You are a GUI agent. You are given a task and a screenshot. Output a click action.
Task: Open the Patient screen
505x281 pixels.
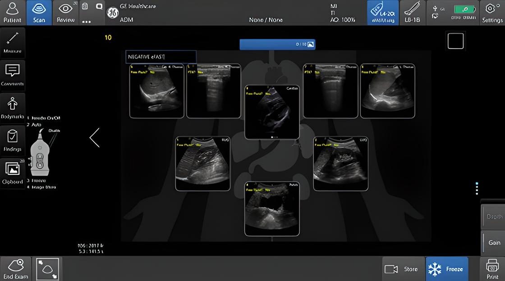12,13
